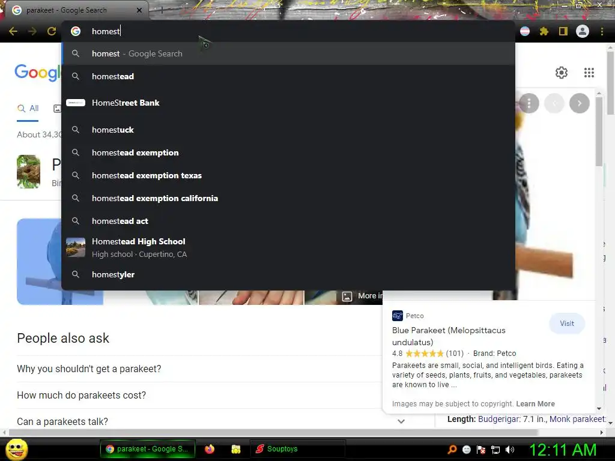This screenshot has height=461, width=615.
Task: Launch Firefox from the taskbar
Action: 210,449
